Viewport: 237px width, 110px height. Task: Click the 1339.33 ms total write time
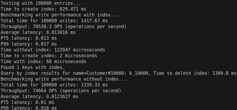pyautogui.click(x=94, y=85)
